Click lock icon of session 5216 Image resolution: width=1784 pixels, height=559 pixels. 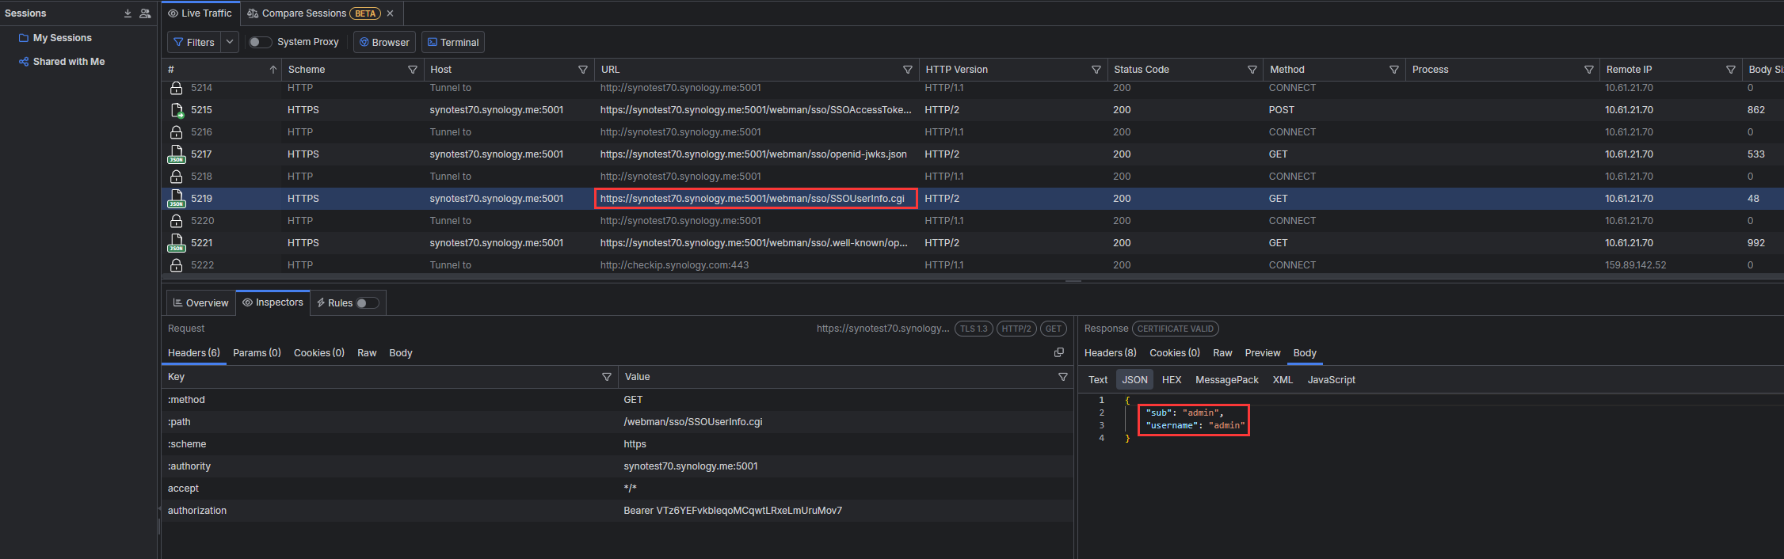pyautogui.click(x=177, y=132)
